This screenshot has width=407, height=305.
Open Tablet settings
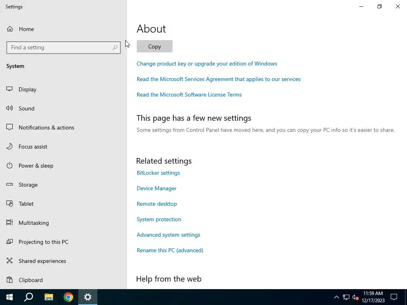[x=64, y=204]
